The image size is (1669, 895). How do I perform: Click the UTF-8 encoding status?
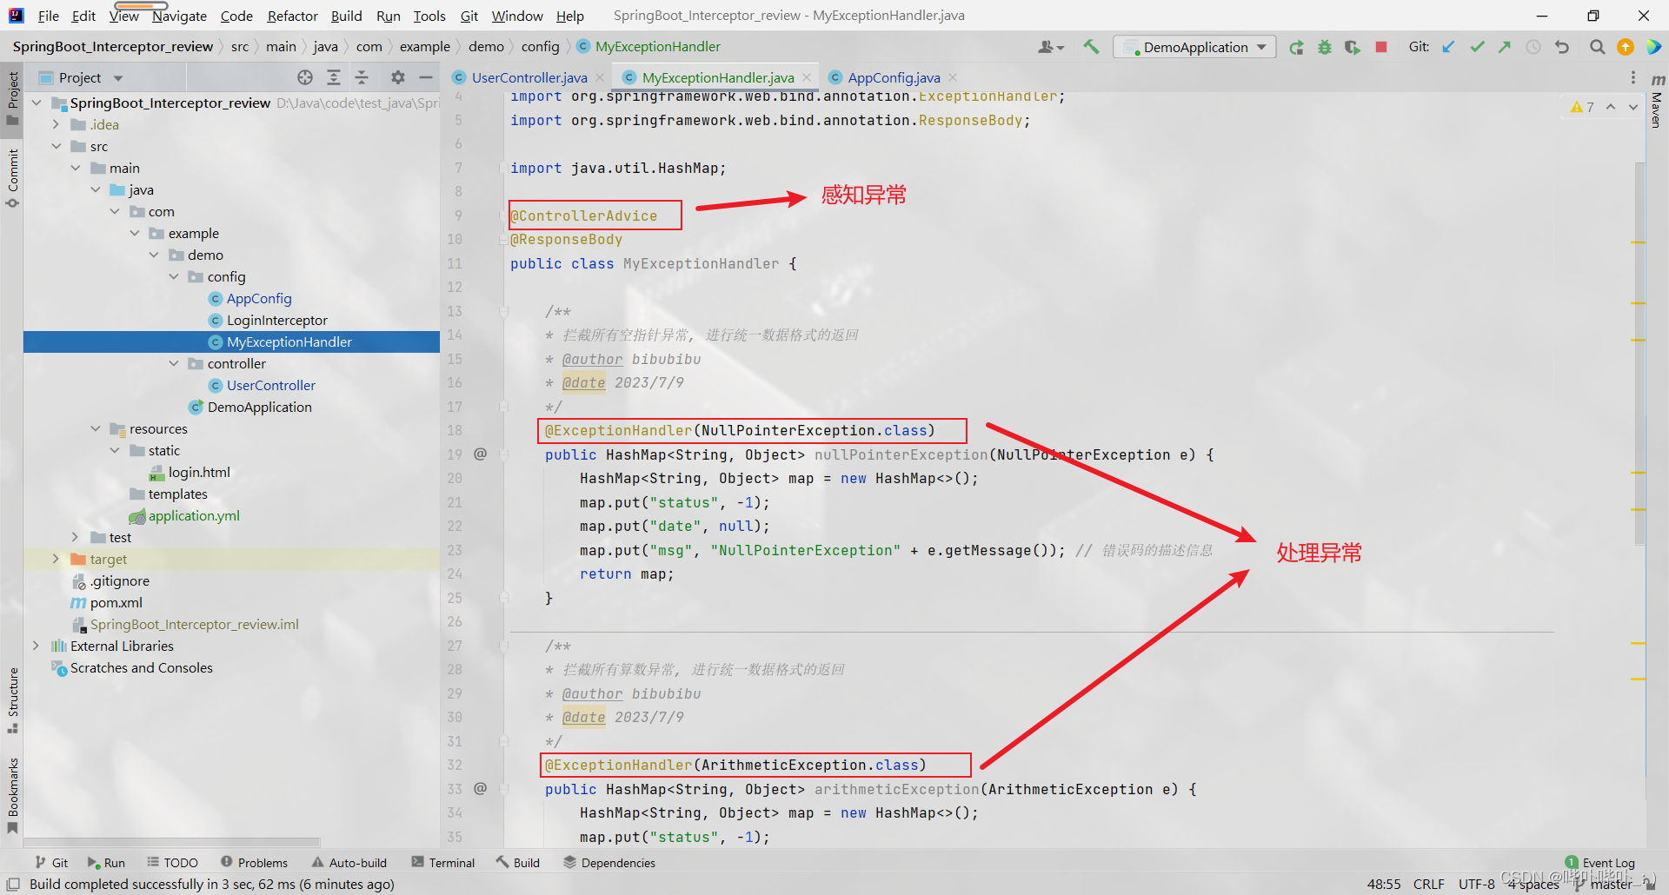tap(1476, 884)
